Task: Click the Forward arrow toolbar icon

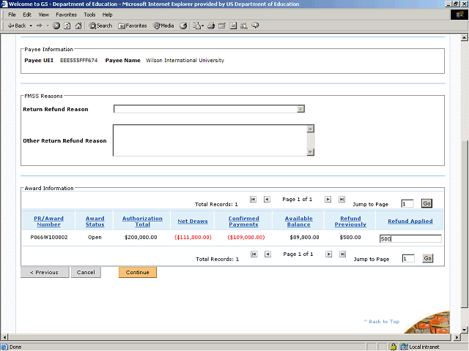Action: [40, 26]
